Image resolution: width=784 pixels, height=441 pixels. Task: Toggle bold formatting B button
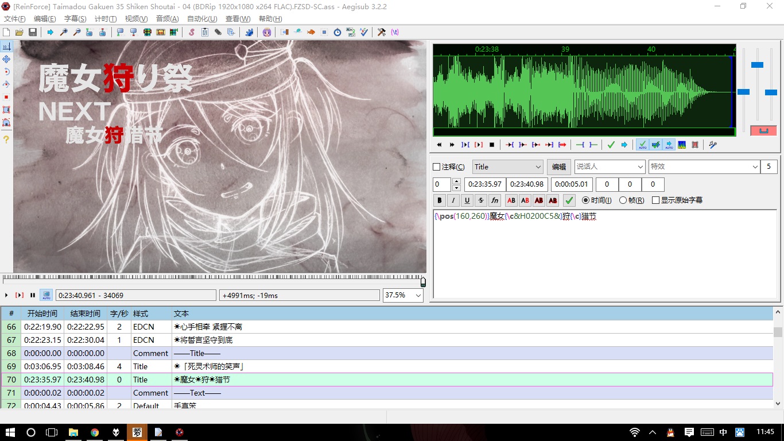(x=440, y=200)
